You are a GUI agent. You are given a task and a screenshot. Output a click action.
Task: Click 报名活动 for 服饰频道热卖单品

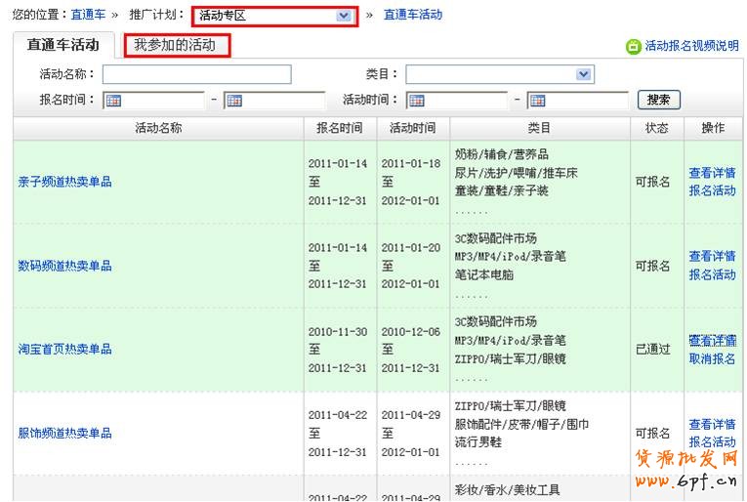712,442
